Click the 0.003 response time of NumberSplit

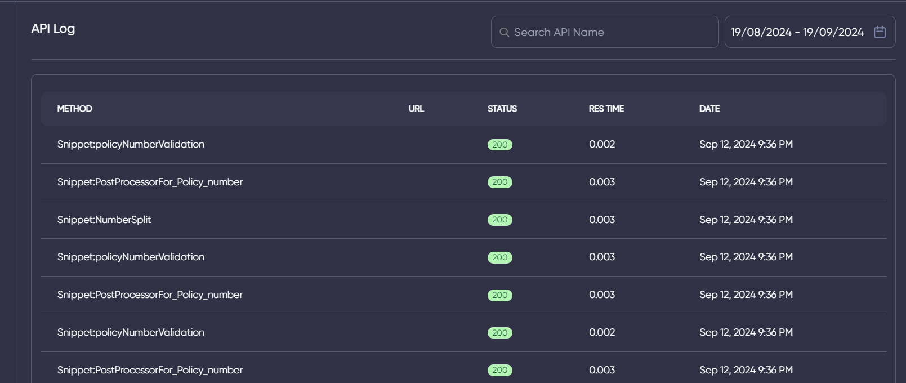click(x=602, y=220)
